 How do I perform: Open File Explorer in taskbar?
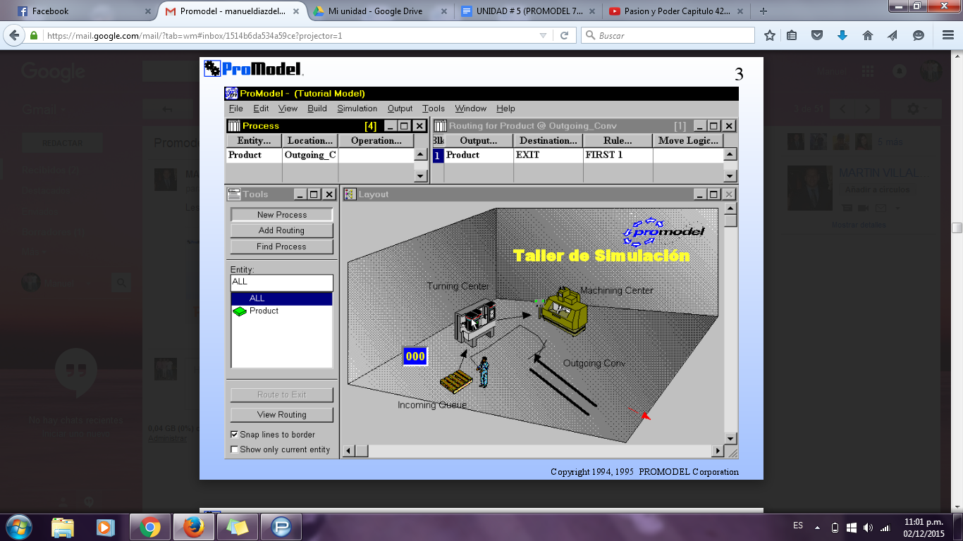pos(63,527)
